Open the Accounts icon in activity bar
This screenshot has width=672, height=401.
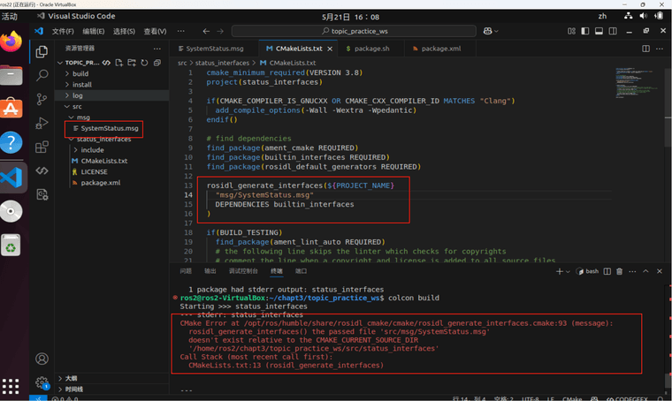point(42,359)
